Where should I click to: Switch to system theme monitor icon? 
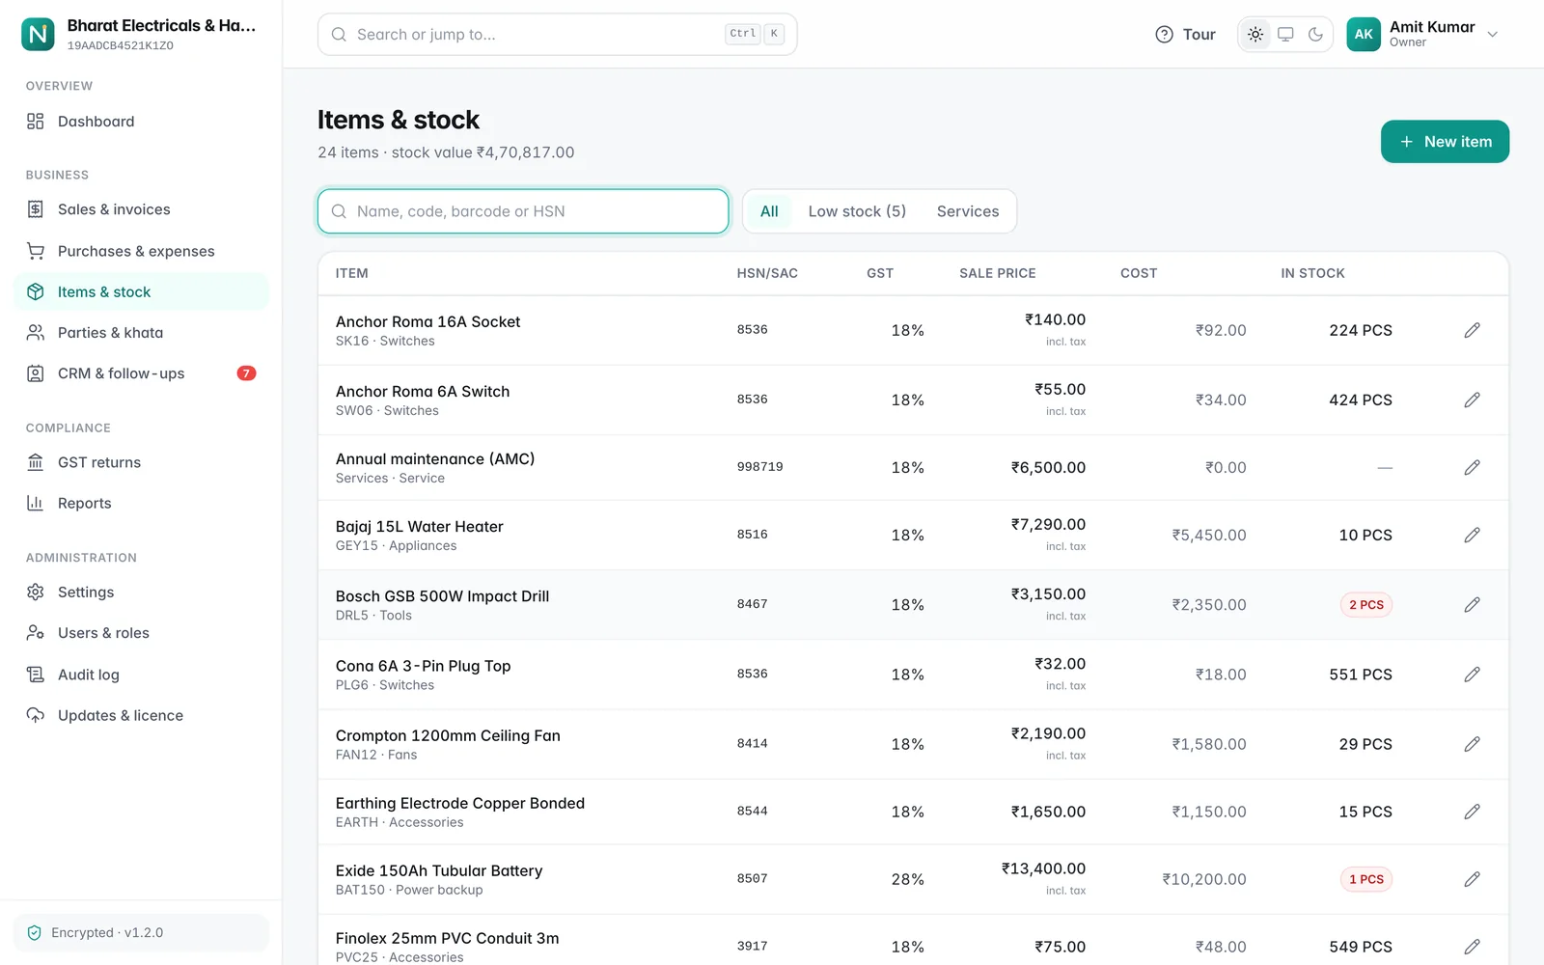tap(1285, 34)
